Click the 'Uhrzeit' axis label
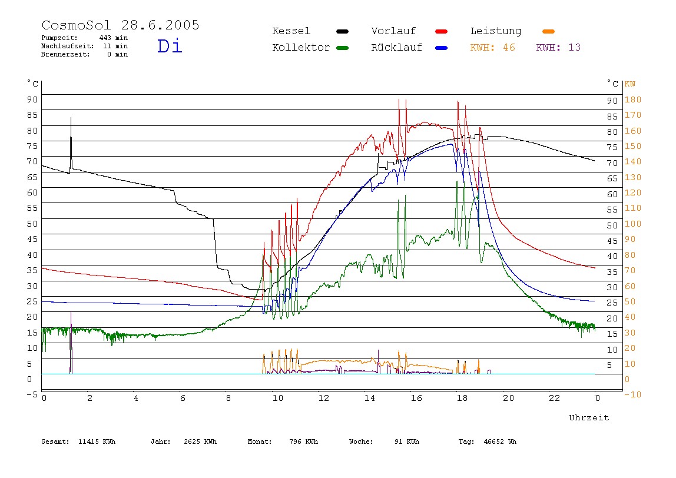Viewport: 676px width, 478px height. click(589, 417)
